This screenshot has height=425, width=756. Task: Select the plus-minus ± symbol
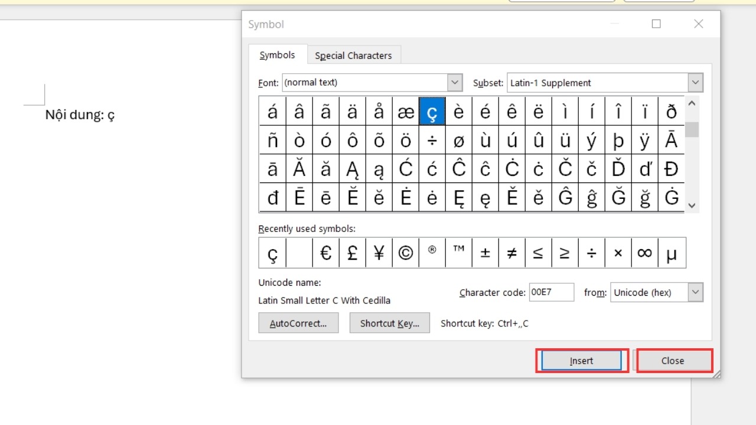pos(485,253)
